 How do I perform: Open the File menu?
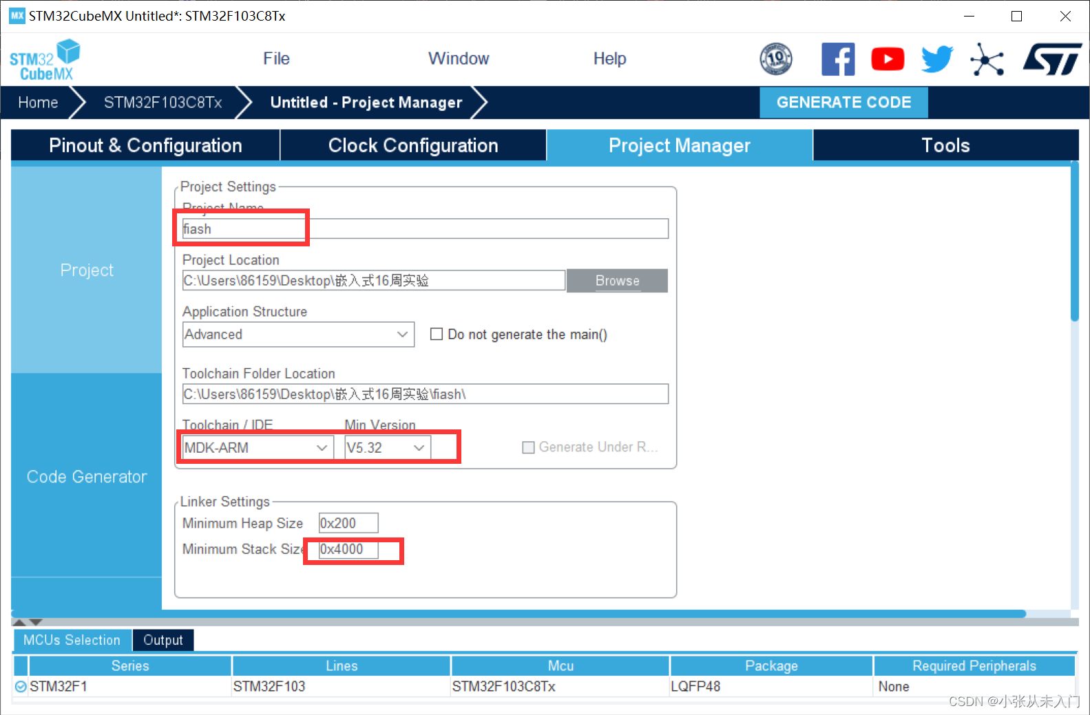tap(276, 58)
